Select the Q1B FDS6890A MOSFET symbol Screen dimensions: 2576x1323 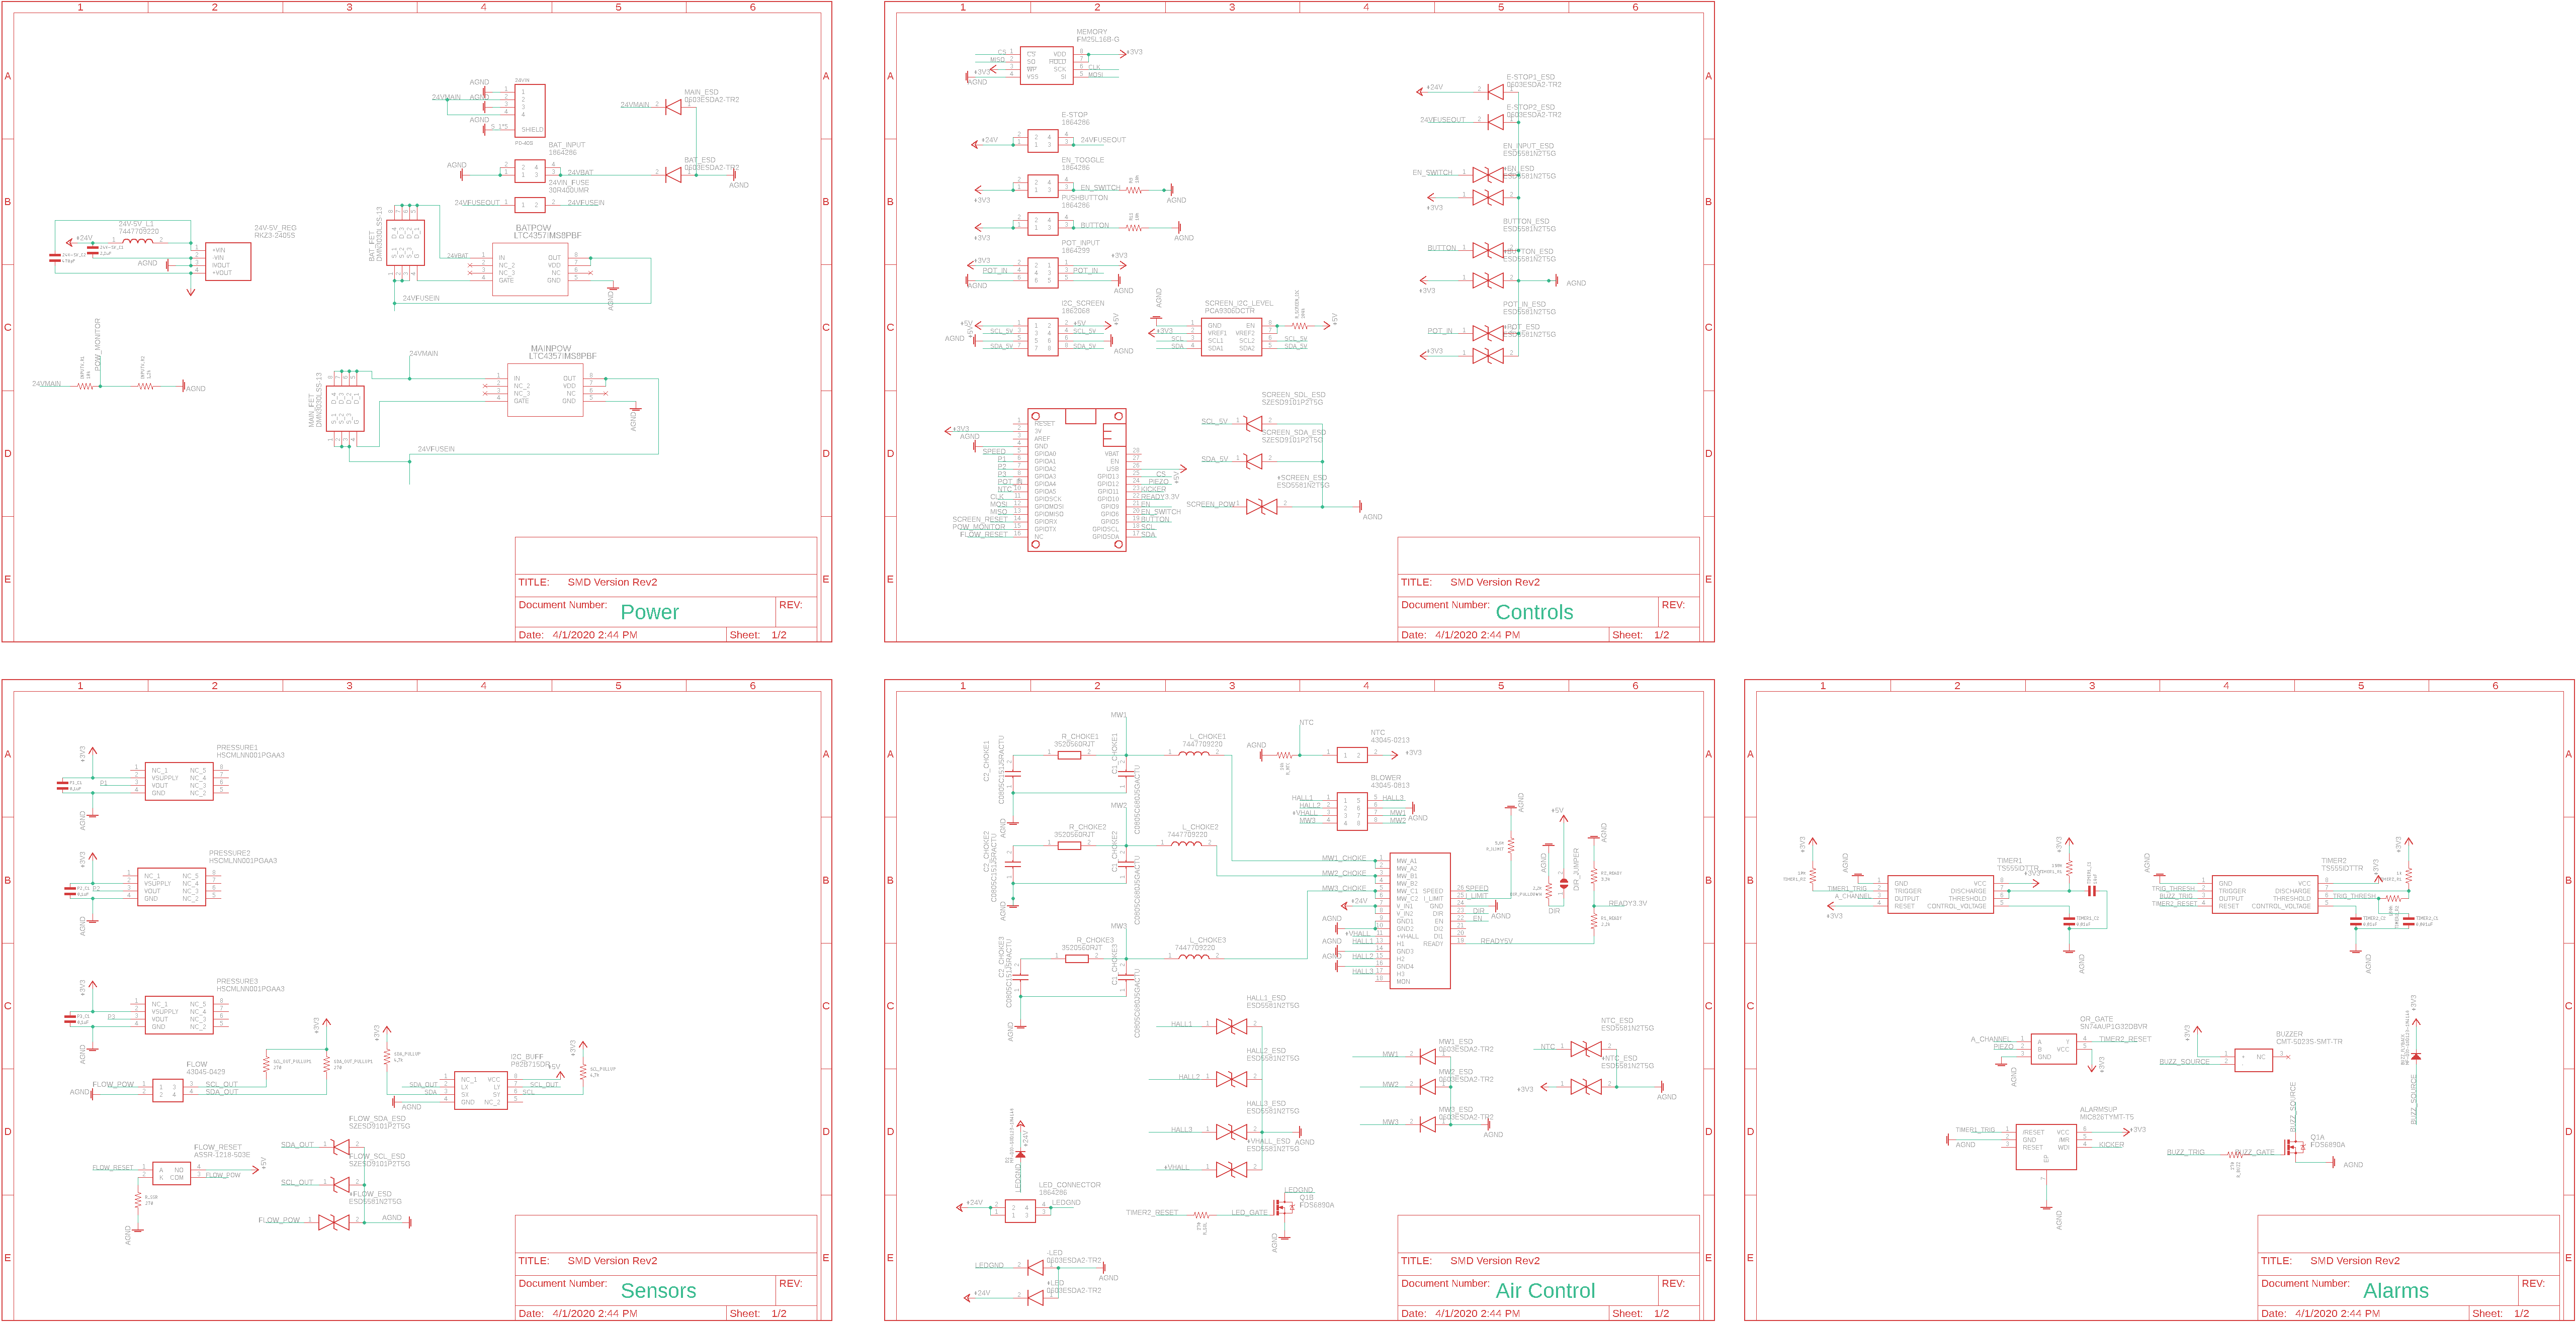point(1284,1207)
